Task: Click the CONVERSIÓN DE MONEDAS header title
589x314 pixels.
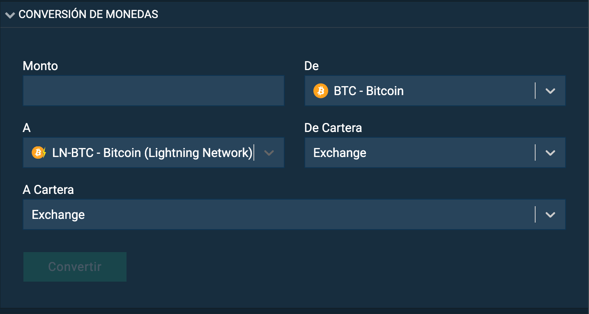Action: tap(88, 14)
